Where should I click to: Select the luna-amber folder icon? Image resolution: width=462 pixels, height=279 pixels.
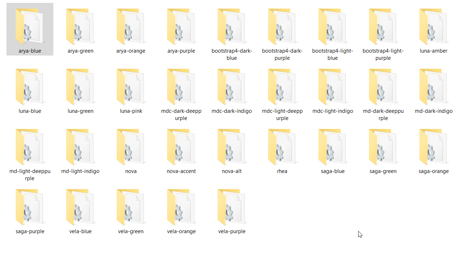click(x=433, y=26)
